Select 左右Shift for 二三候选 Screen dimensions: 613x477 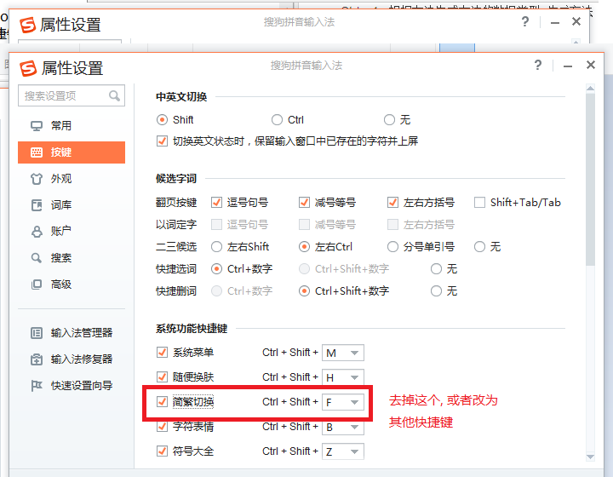[x=216, y=247]
